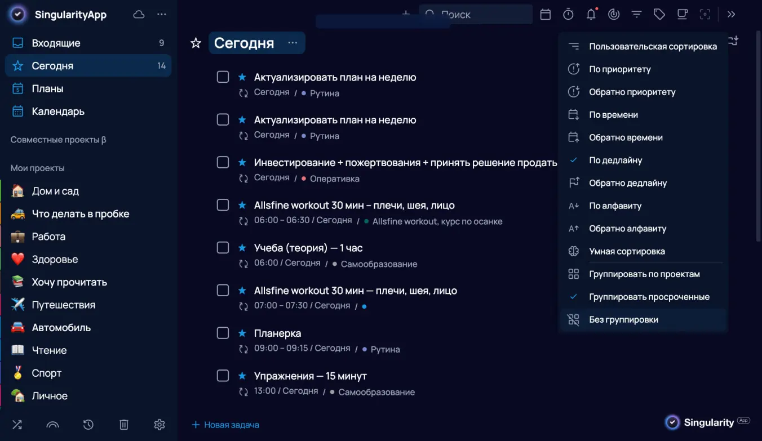Open settings via the gear icon
The width and height of the screenshot is (762, 441).
coord(159,425)
